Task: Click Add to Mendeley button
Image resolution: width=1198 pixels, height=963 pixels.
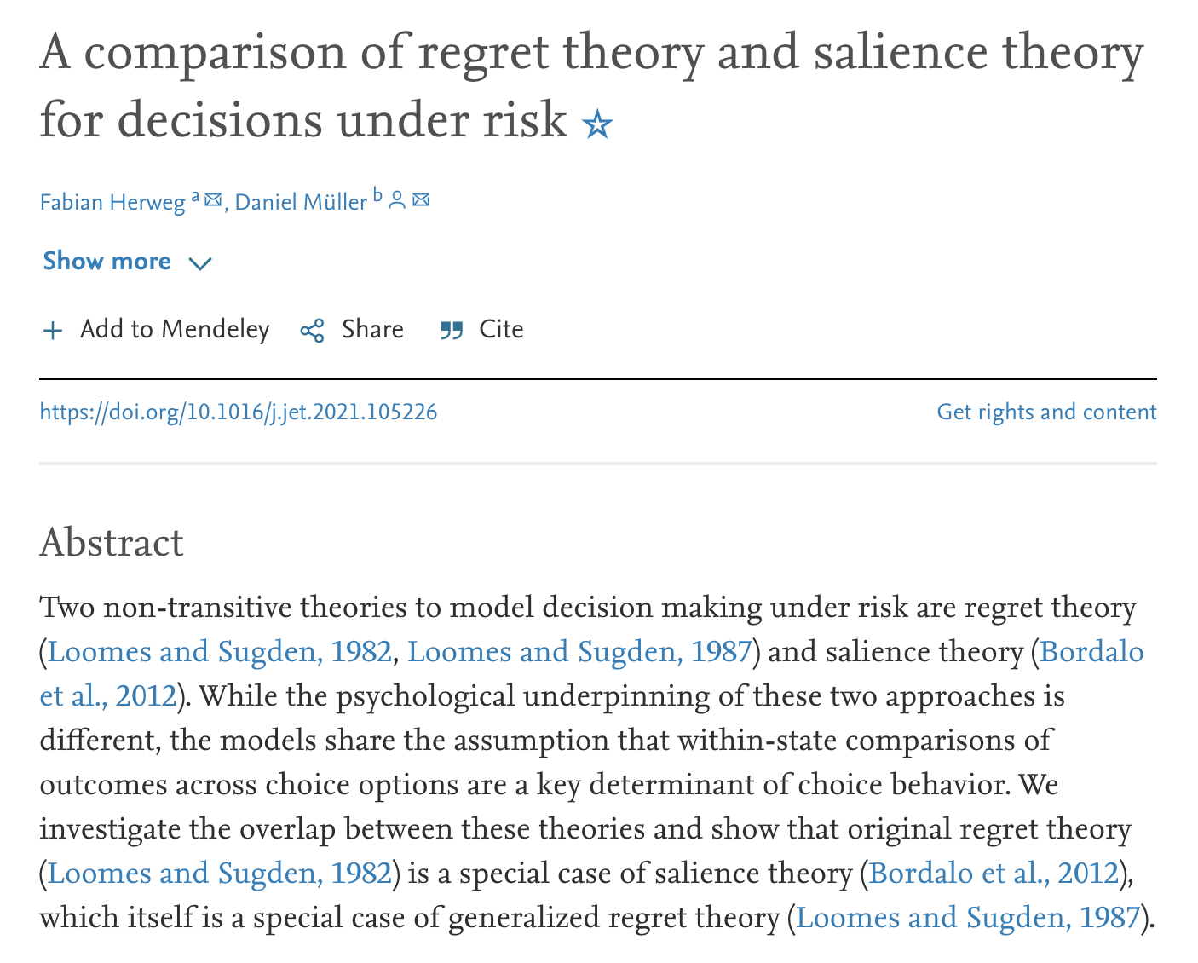Action: coord(156,330)
